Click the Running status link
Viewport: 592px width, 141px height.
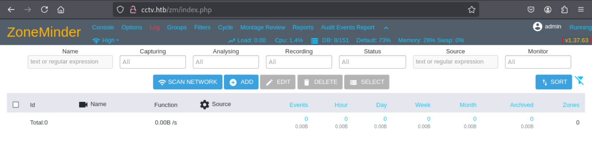[x=580, y=27]
